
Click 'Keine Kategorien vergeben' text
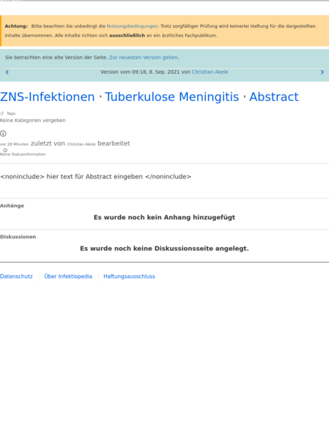33,121
